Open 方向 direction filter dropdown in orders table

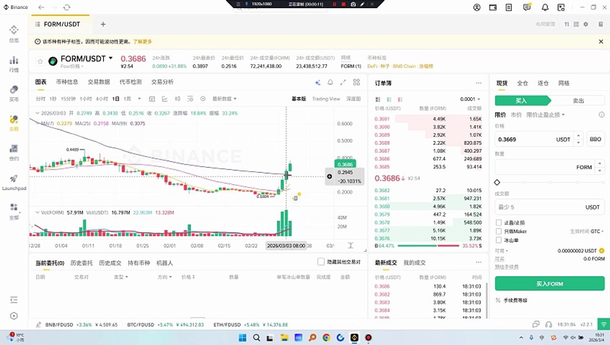[x=164, y=277]
